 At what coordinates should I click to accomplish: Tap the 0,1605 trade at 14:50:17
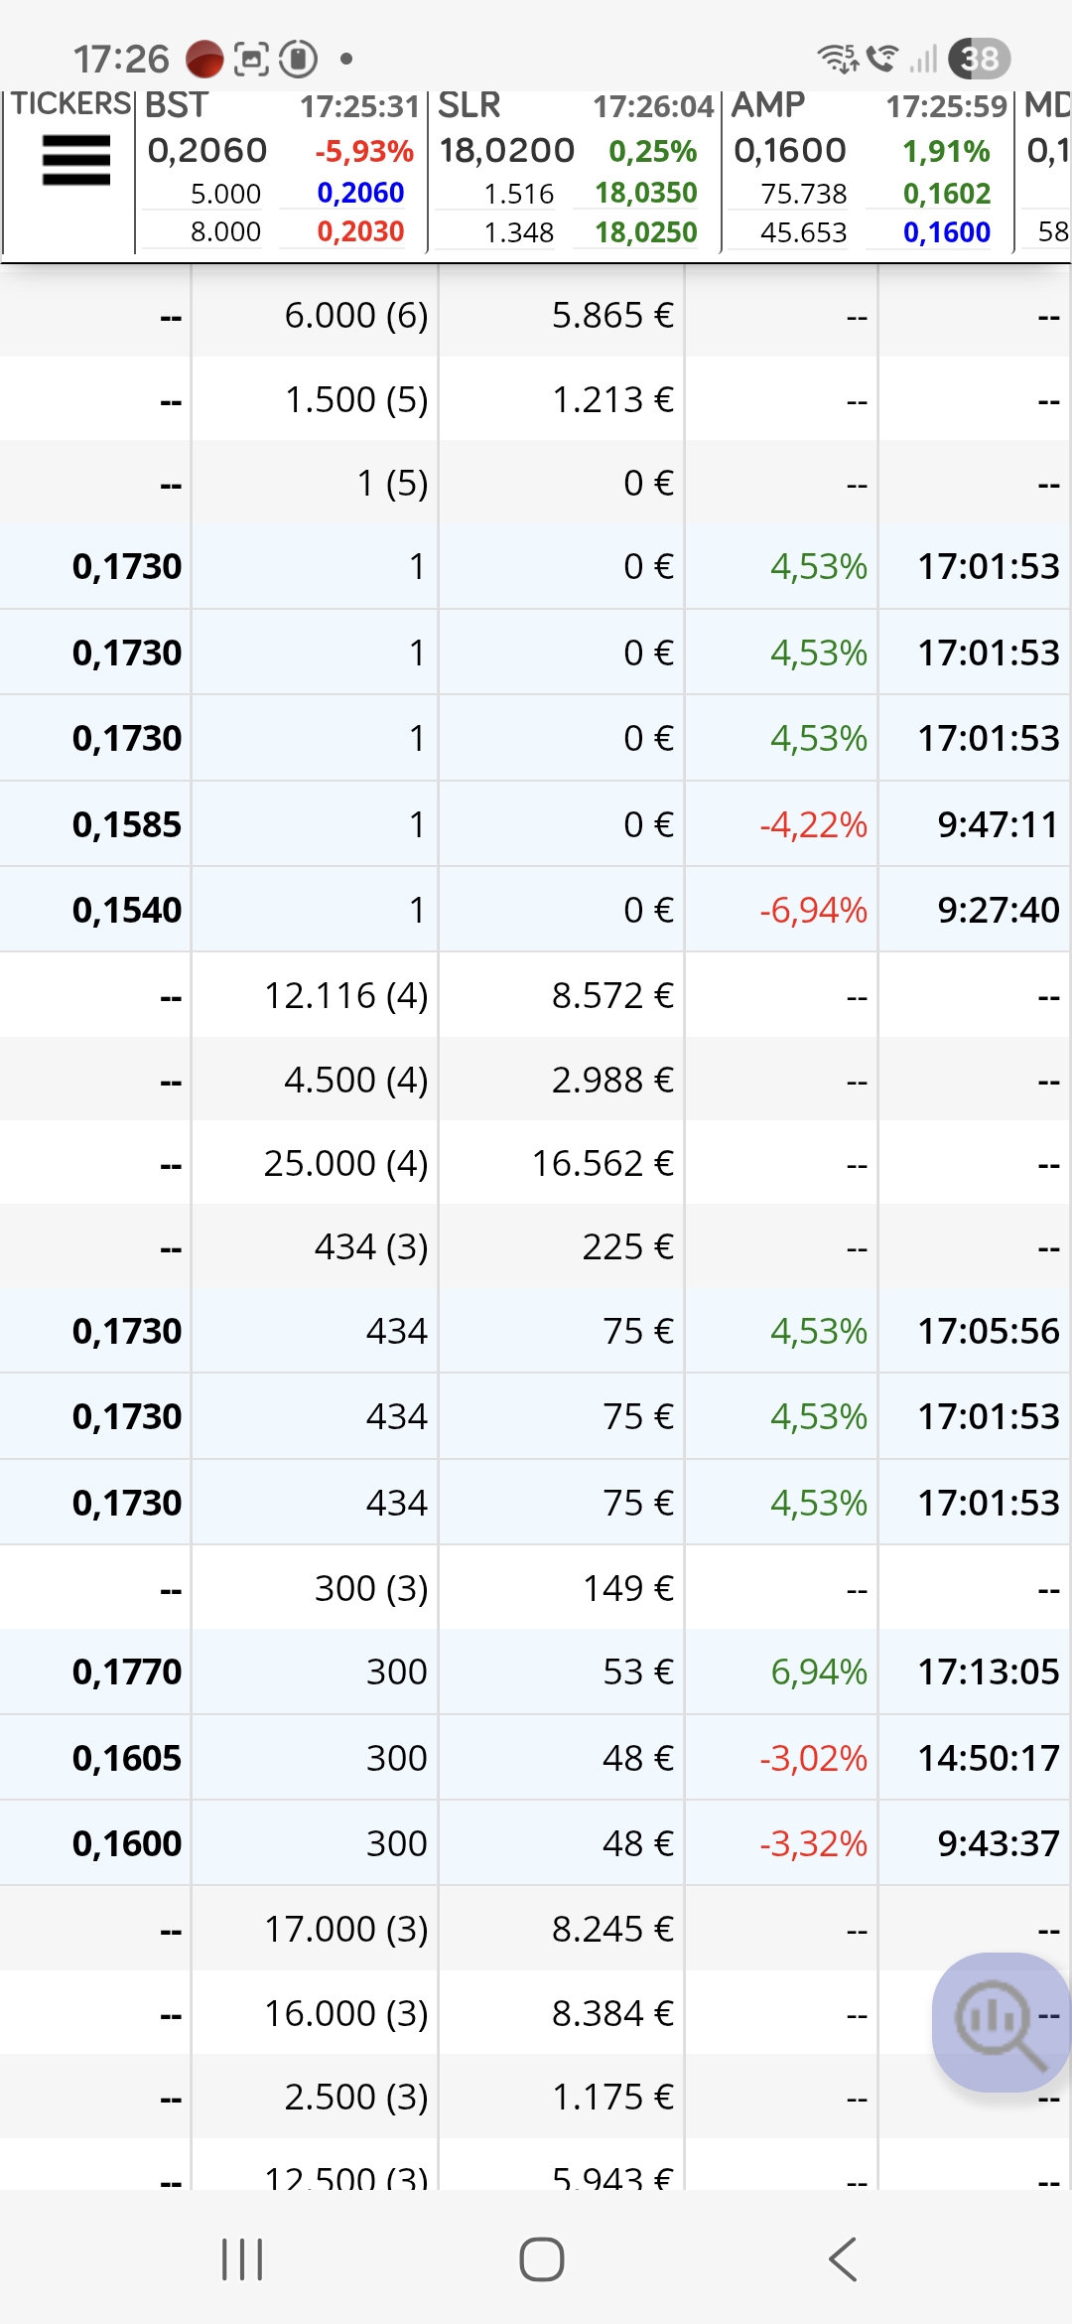click(536, 1758)
